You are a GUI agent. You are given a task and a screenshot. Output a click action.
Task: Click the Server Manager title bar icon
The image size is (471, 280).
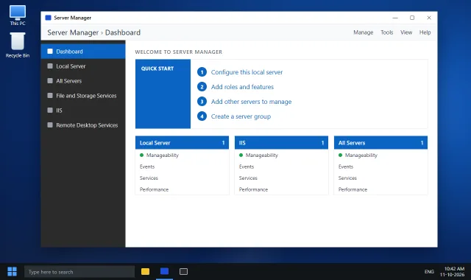(x=48, y=18)
